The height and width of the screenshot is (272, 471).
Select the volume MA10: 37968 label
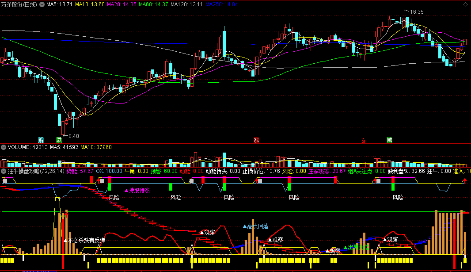click(x=96, y=147)
